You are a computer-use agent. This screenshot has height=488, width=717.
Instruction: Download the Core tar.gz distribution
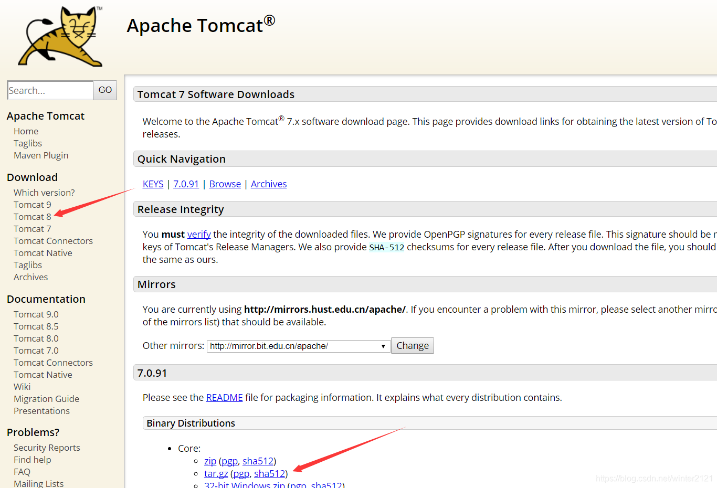(x=216, y=474)
